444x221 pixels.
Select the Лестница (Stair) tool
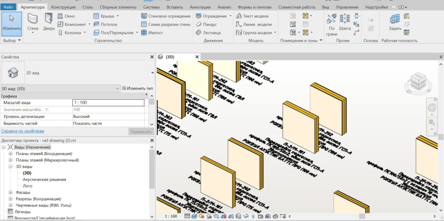coord(208,32)
